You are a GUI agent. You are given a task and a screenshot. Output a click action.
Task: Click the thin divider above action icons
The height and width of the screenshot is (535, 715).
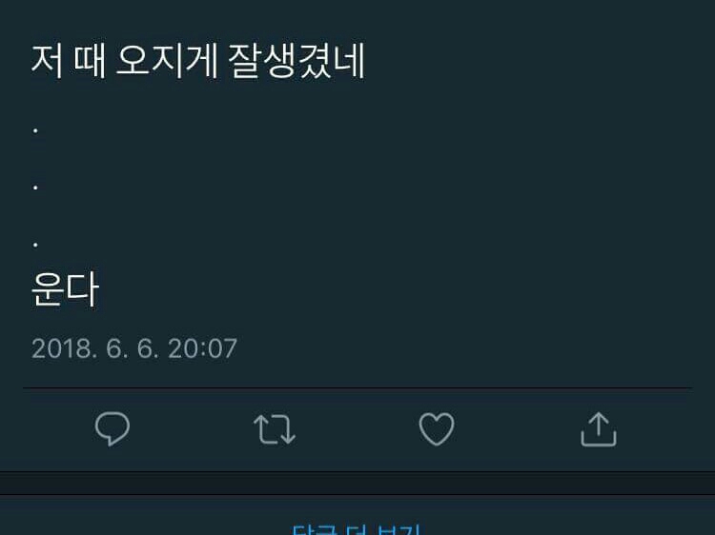coord(357,388)
